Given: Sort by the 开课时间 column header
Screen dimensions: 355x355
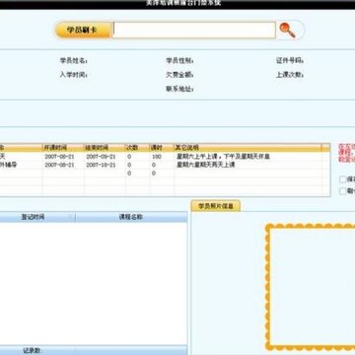Looking at the screenshot, I should 63,148.
